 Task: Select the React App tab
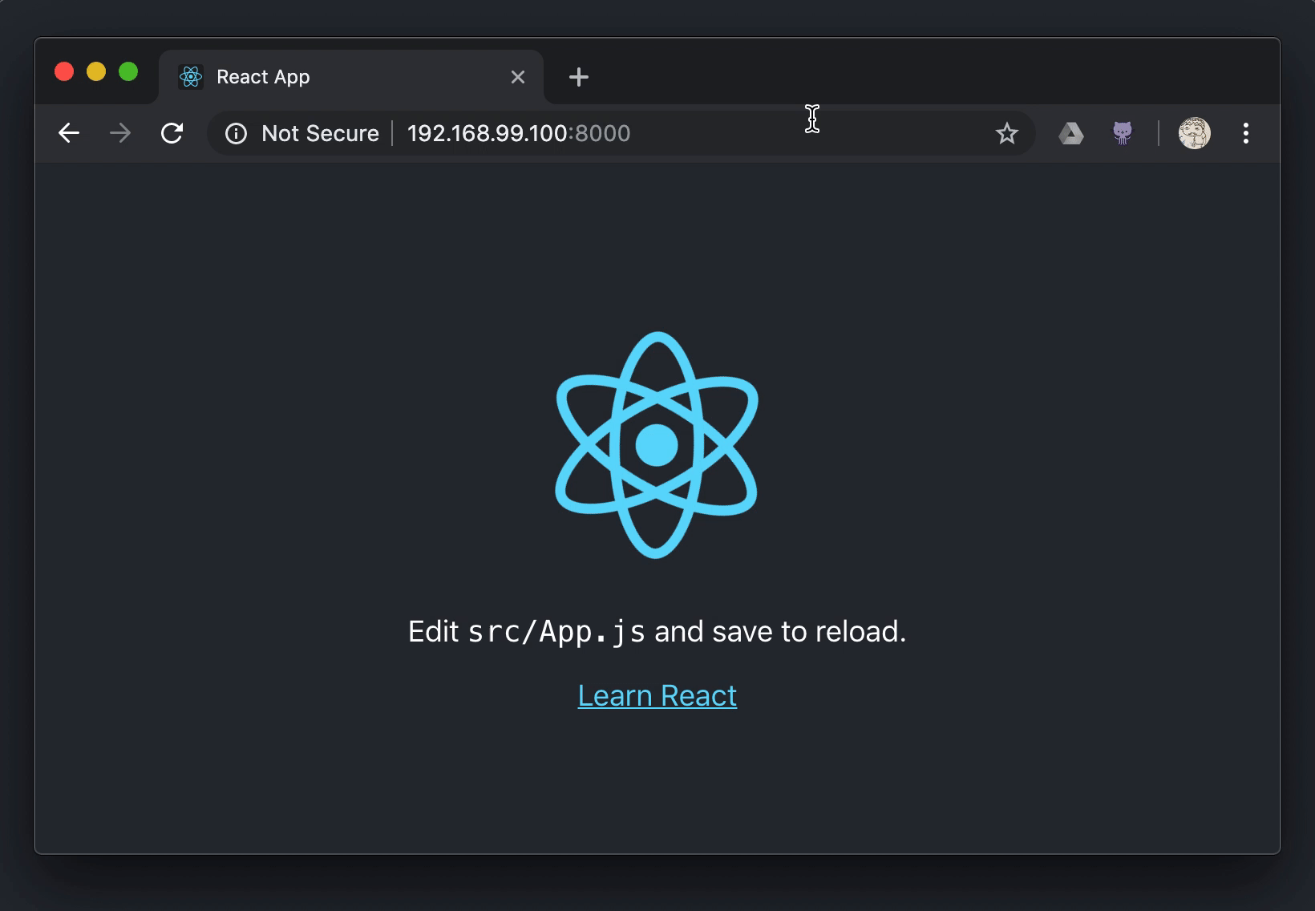pos(351,77)
